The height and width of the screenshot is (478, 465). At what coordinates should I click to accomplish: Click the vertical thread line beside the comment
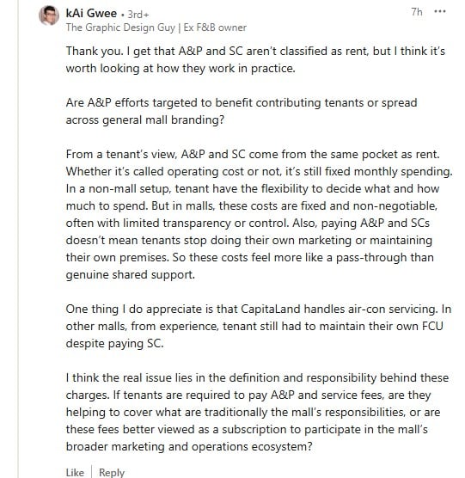18,239
